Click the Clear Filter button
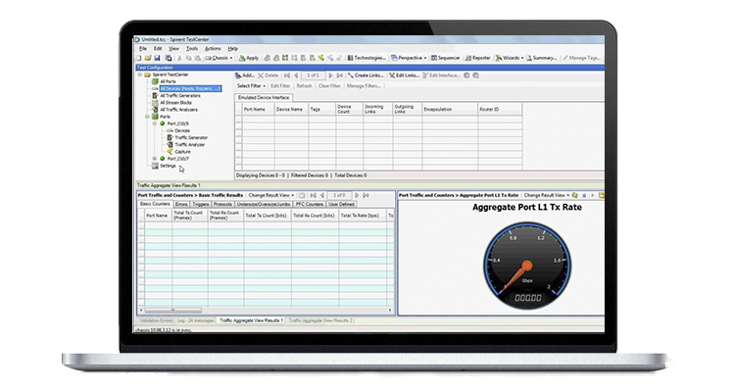 [329, 86]
